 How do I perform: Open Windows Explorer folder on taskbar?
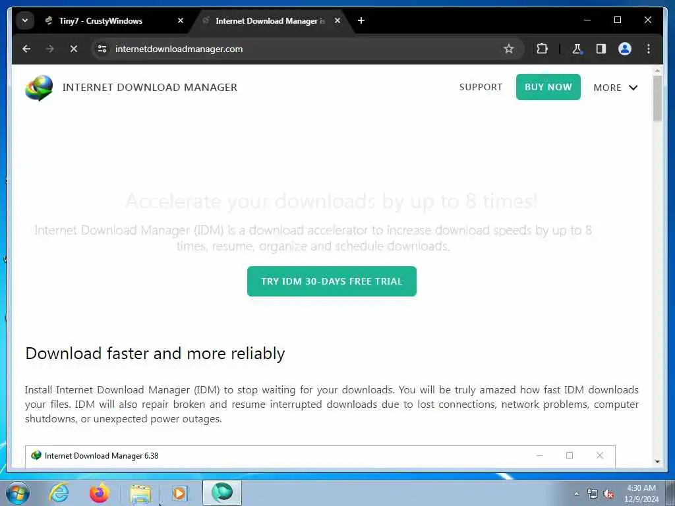(x=140, y=494)
